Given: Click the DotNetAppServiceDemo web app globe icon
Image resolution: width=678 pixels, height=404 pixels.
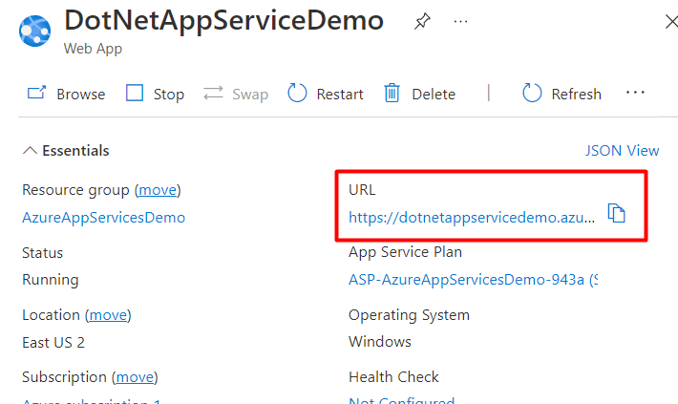Looking at the screenshot, I should 34,31.
